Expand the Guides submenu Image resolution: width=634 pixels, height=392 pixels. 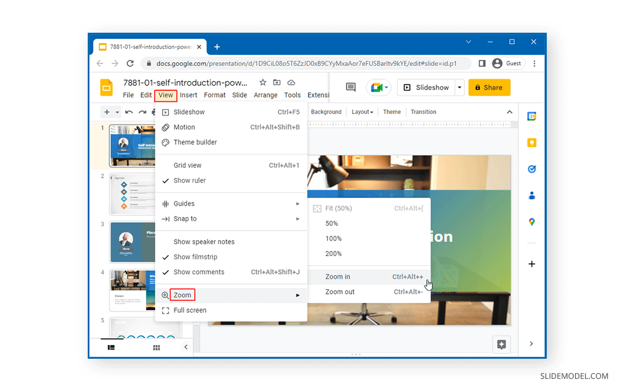(184, 203)
